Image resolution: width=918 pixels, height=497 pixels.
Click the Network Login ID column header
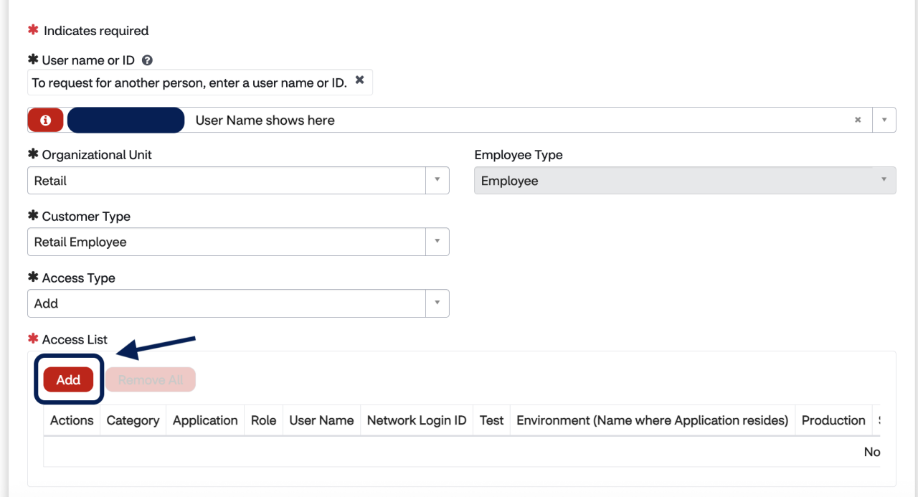tap(416, 420)
